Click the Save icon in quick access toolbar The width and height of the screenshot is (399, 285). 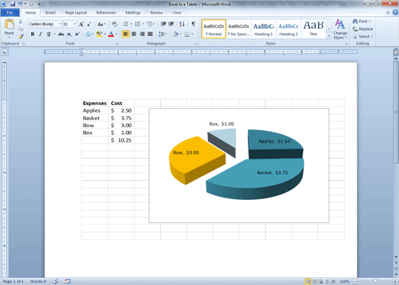click(x=12, y=4)
